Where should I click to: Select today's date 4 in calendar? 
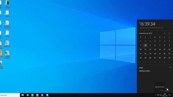145,45
